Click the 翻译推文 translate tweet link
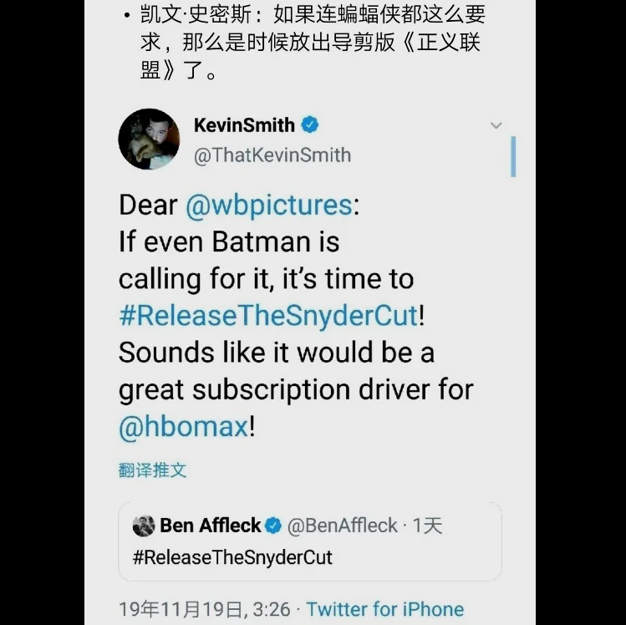Screen dimensions: 626x625 pos(152,470)
